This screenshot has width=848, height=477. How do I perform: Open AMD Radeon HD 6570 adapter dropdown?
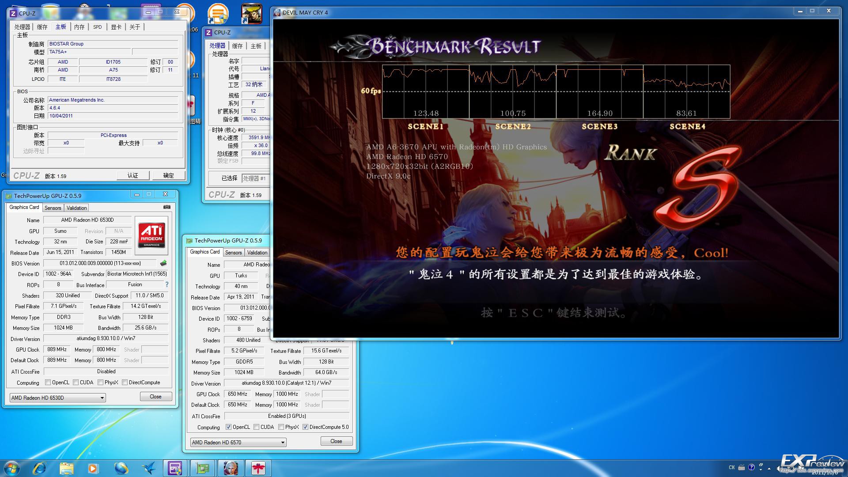[238, 442]
